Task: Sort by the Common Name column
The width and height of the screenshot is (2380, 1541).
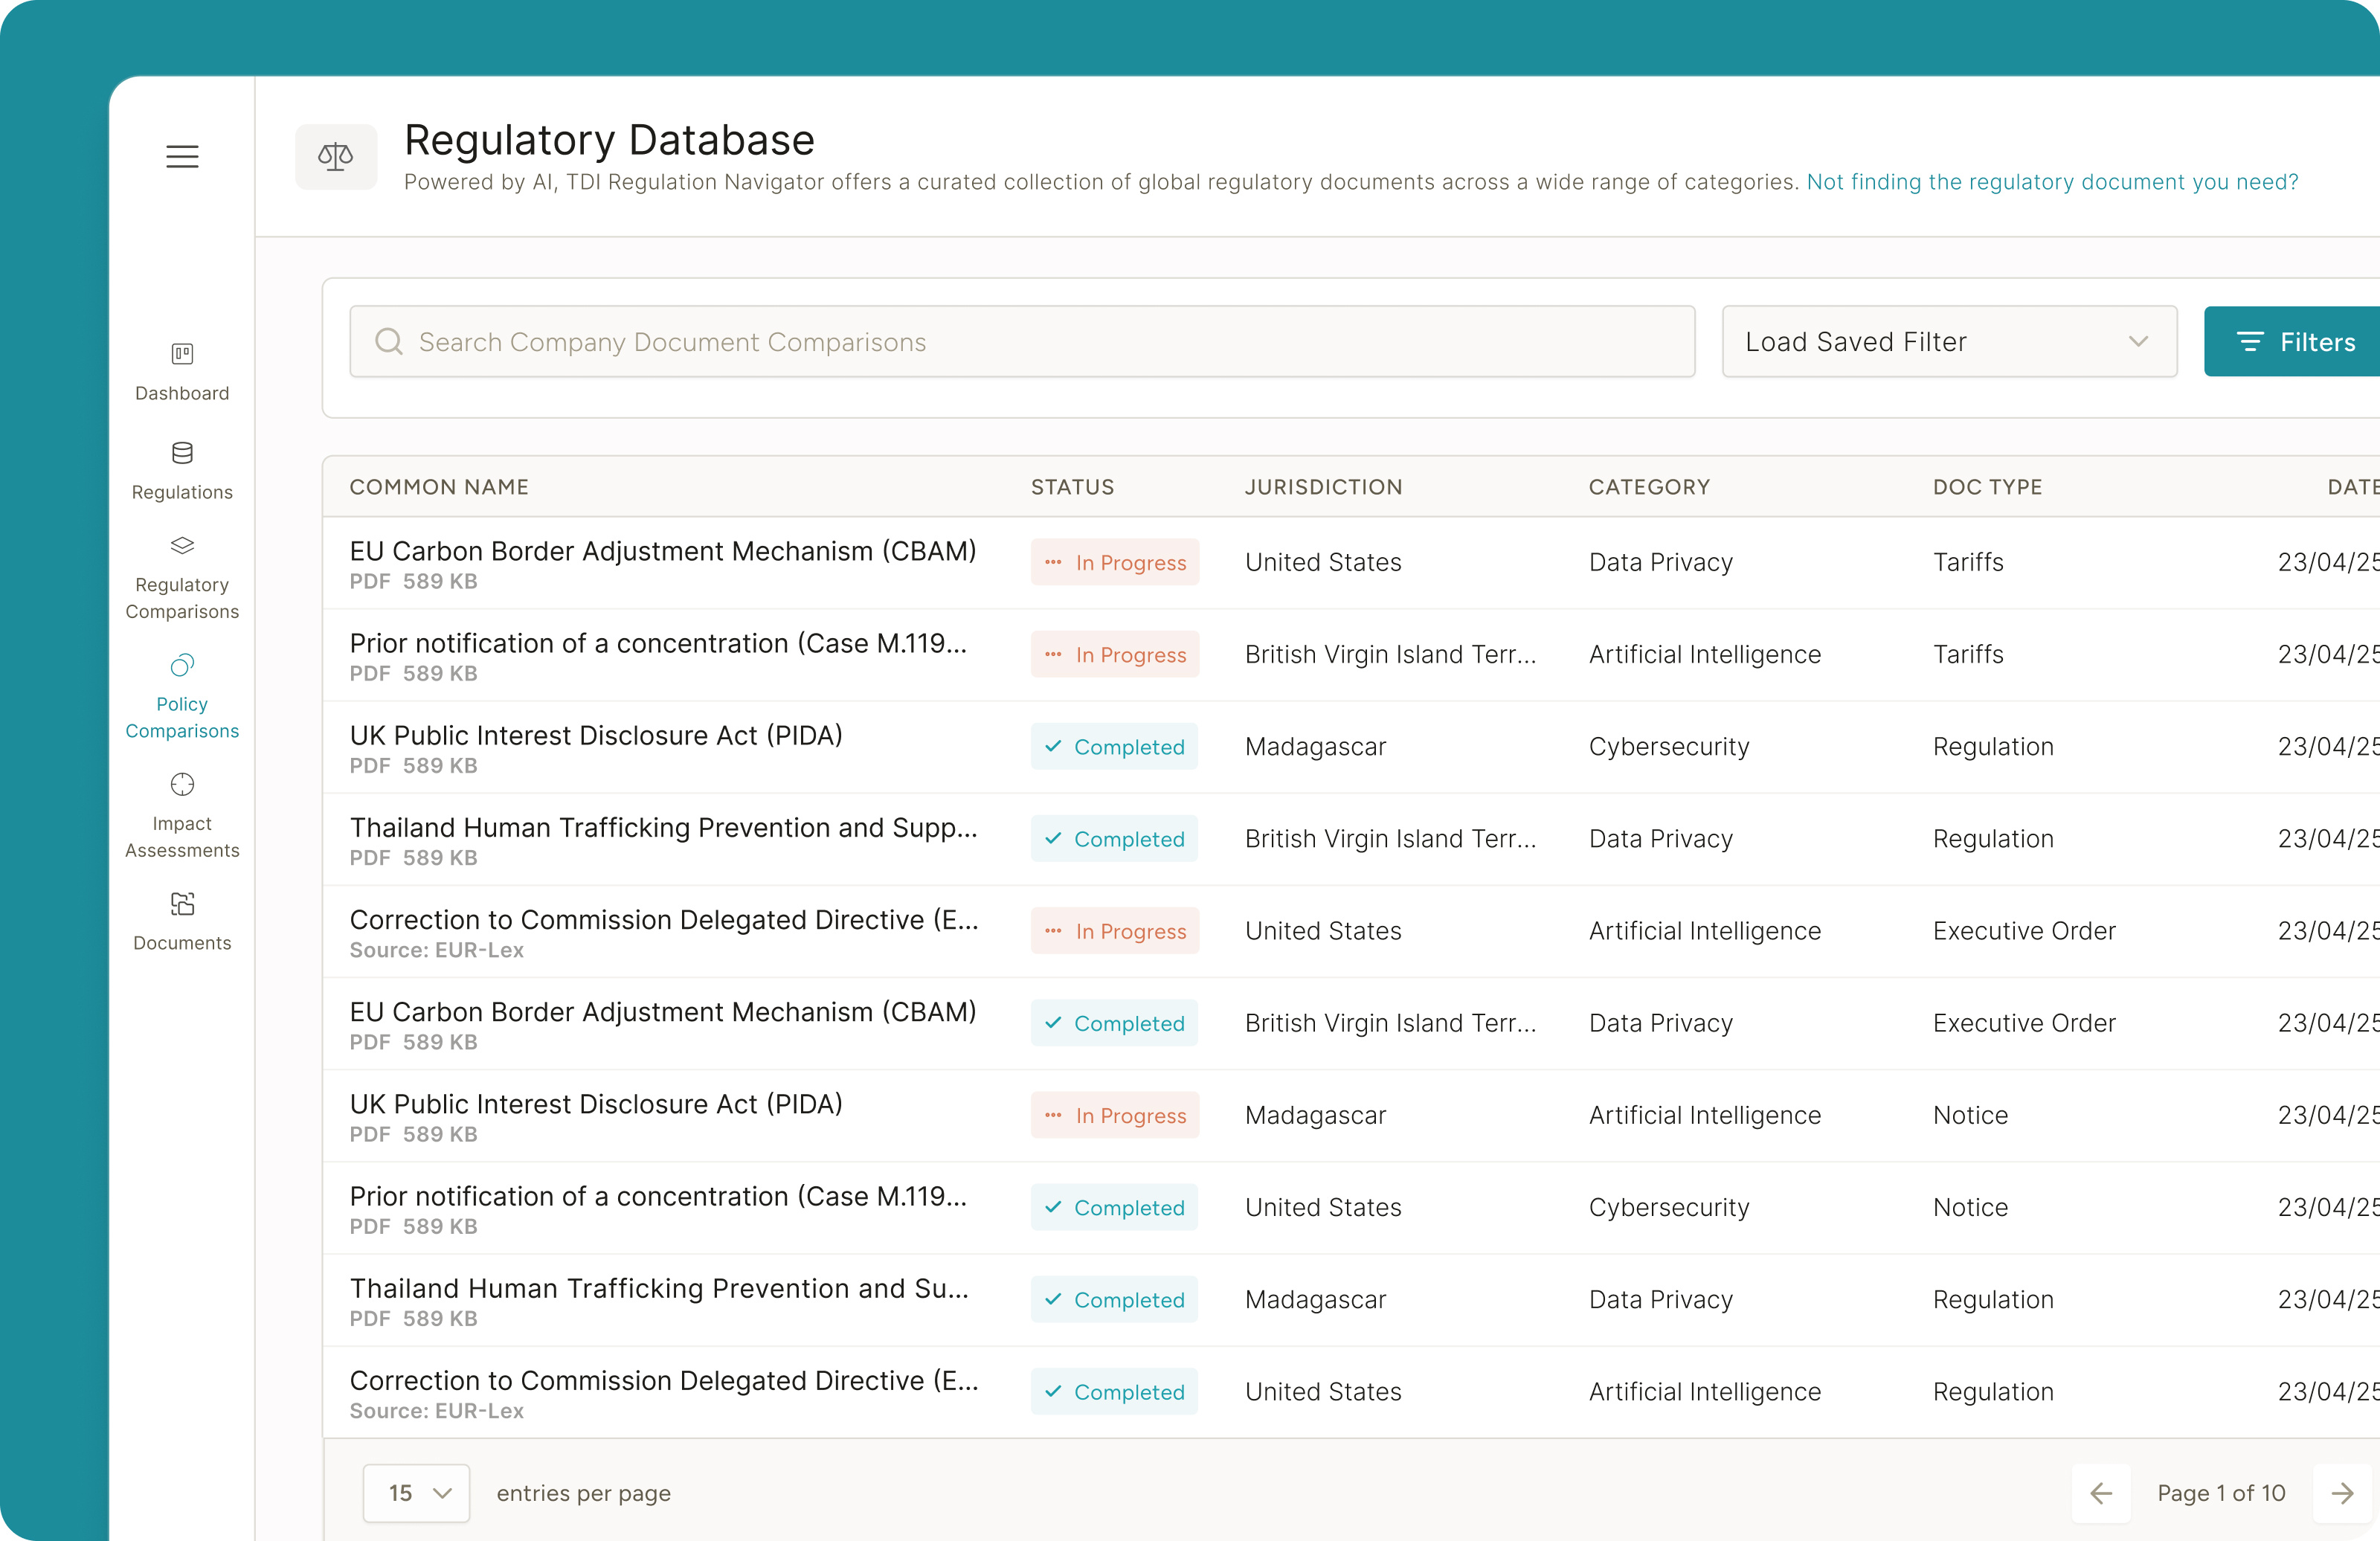Action: point(439,487)
